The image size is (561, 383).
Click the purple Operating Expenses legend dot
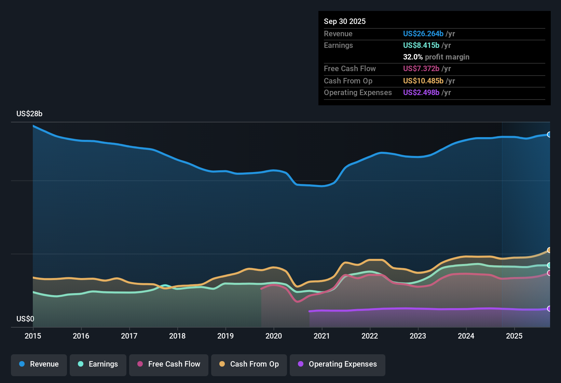300,364
